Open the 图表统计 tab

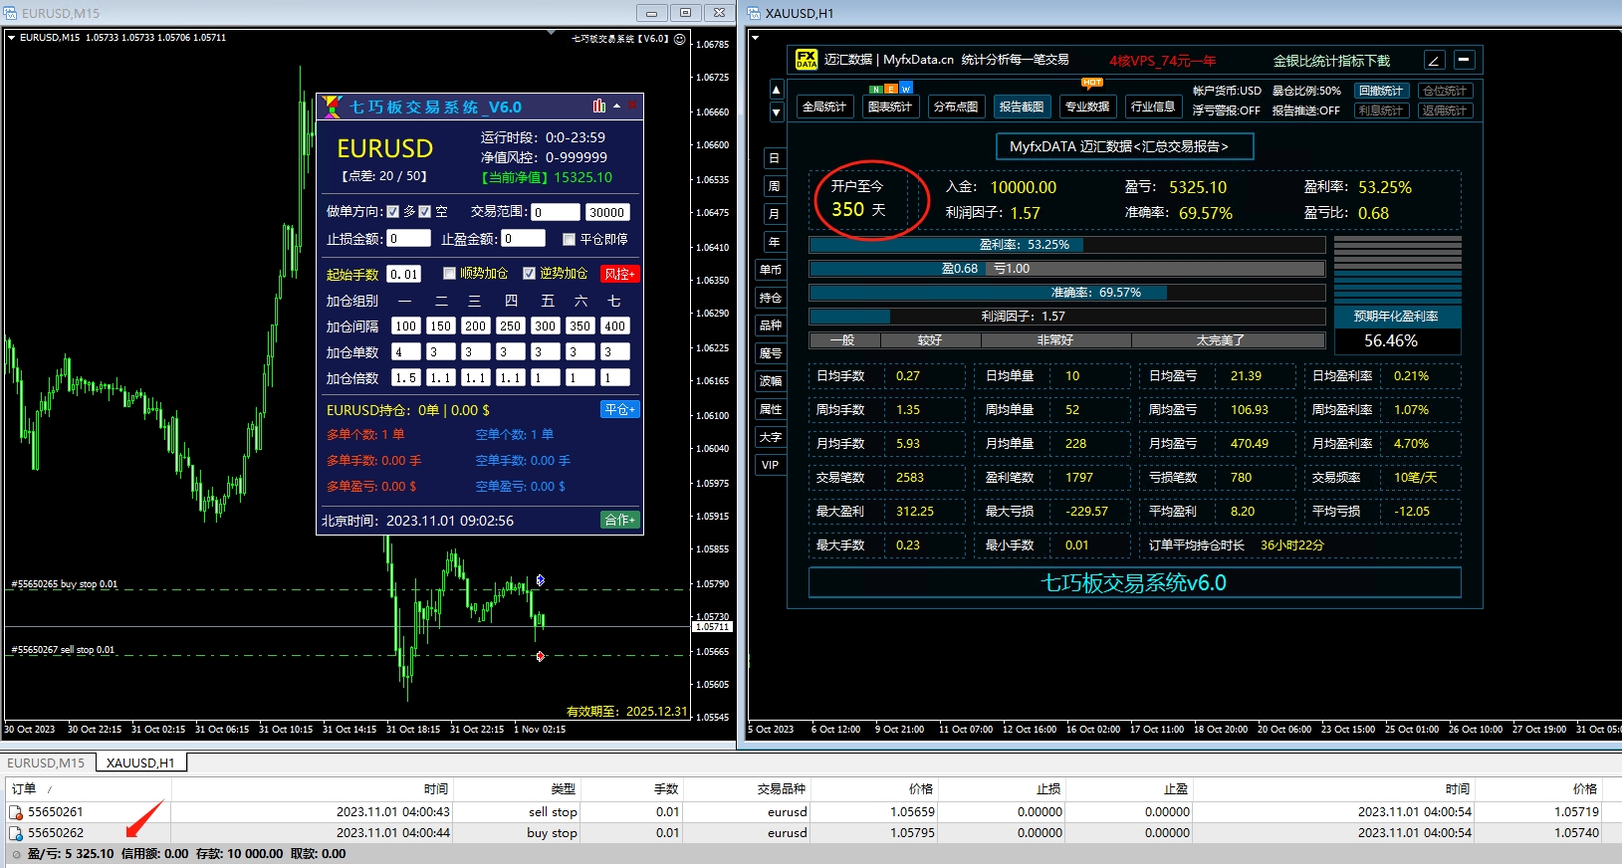pyautogui.click(x=889, y=107)
